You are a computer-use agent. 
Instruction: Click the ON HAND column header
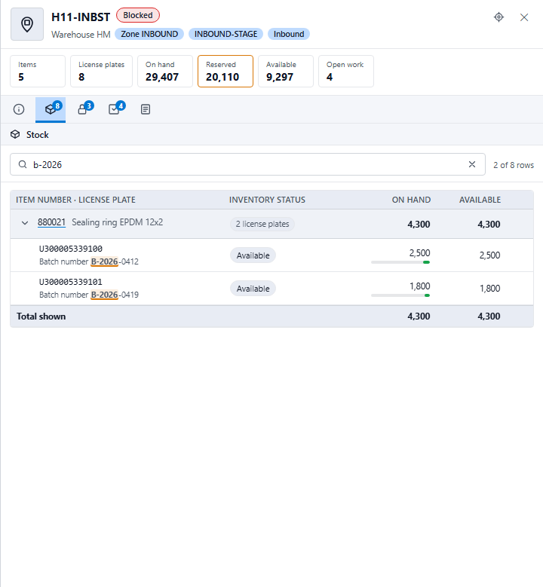click(x=411, y=200)
